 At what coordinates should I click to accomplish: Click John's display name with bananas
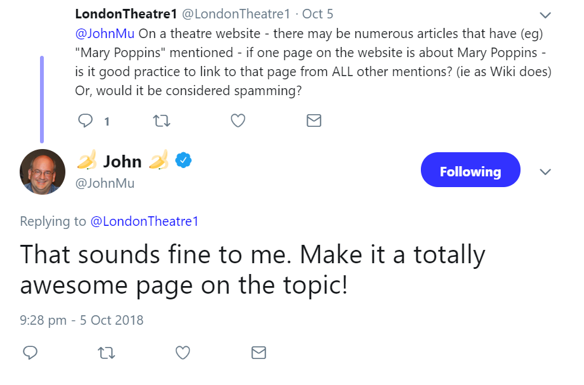pyautogui.click(x=122, y=161)
